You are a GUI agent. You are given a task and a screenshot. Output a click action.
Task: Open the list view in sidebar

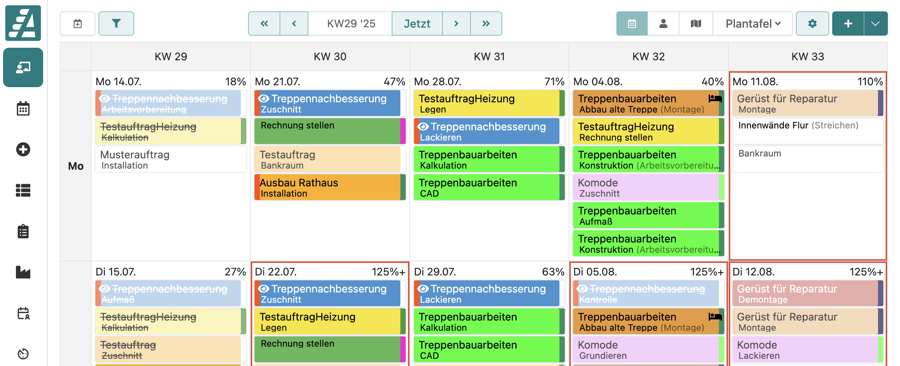pyautogui.click(x=23, y=190)
